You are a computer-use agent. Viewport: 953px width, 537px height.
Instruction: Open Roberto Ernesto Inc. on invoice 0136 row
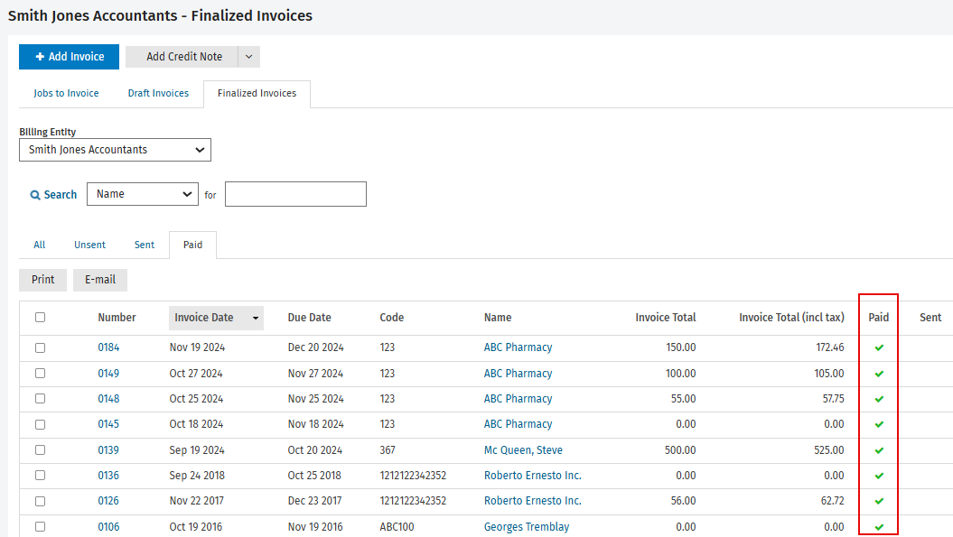tap(532, 476)
